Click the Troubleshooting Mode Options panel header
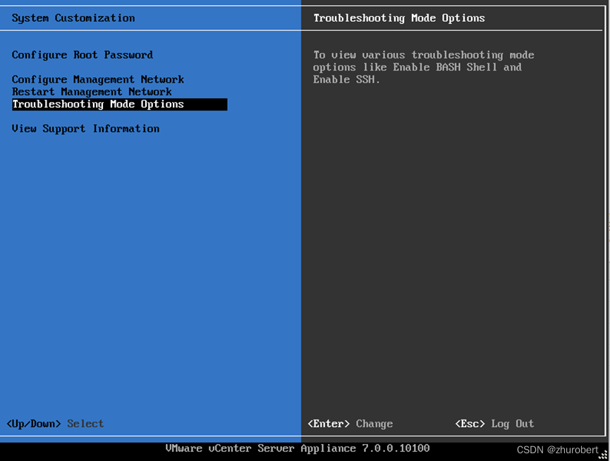 (399, 18)
